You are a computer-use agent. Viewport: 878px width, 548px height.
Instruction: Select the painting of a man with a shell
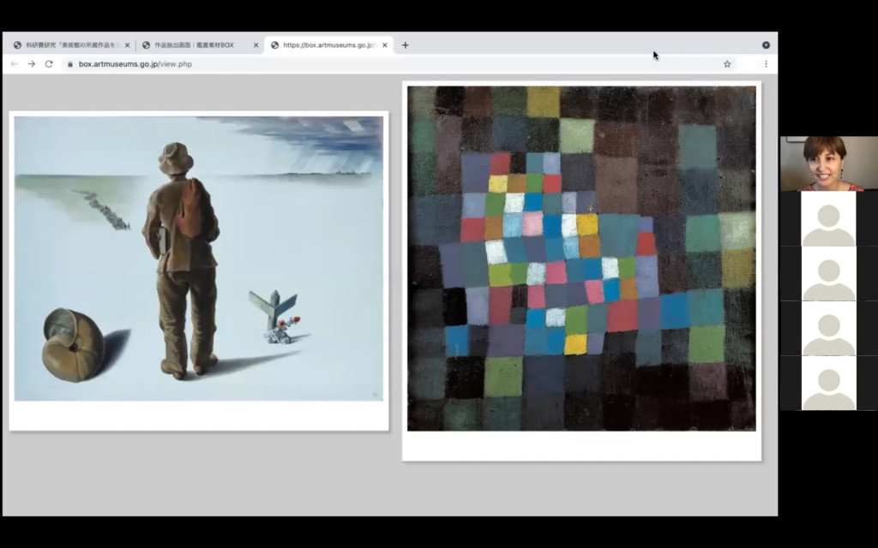pos(199,259)
